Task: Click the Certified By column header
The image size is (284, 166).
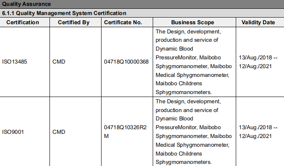Action: pos(74,23)
